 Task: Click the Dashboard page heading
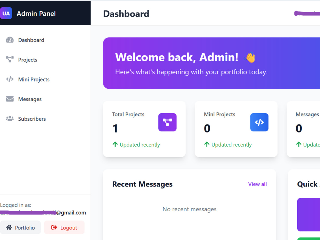point(126,14)
